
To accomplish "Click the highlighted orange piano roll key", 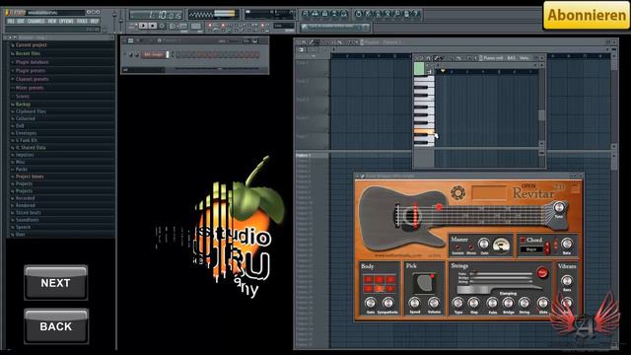I will (424, 131).
